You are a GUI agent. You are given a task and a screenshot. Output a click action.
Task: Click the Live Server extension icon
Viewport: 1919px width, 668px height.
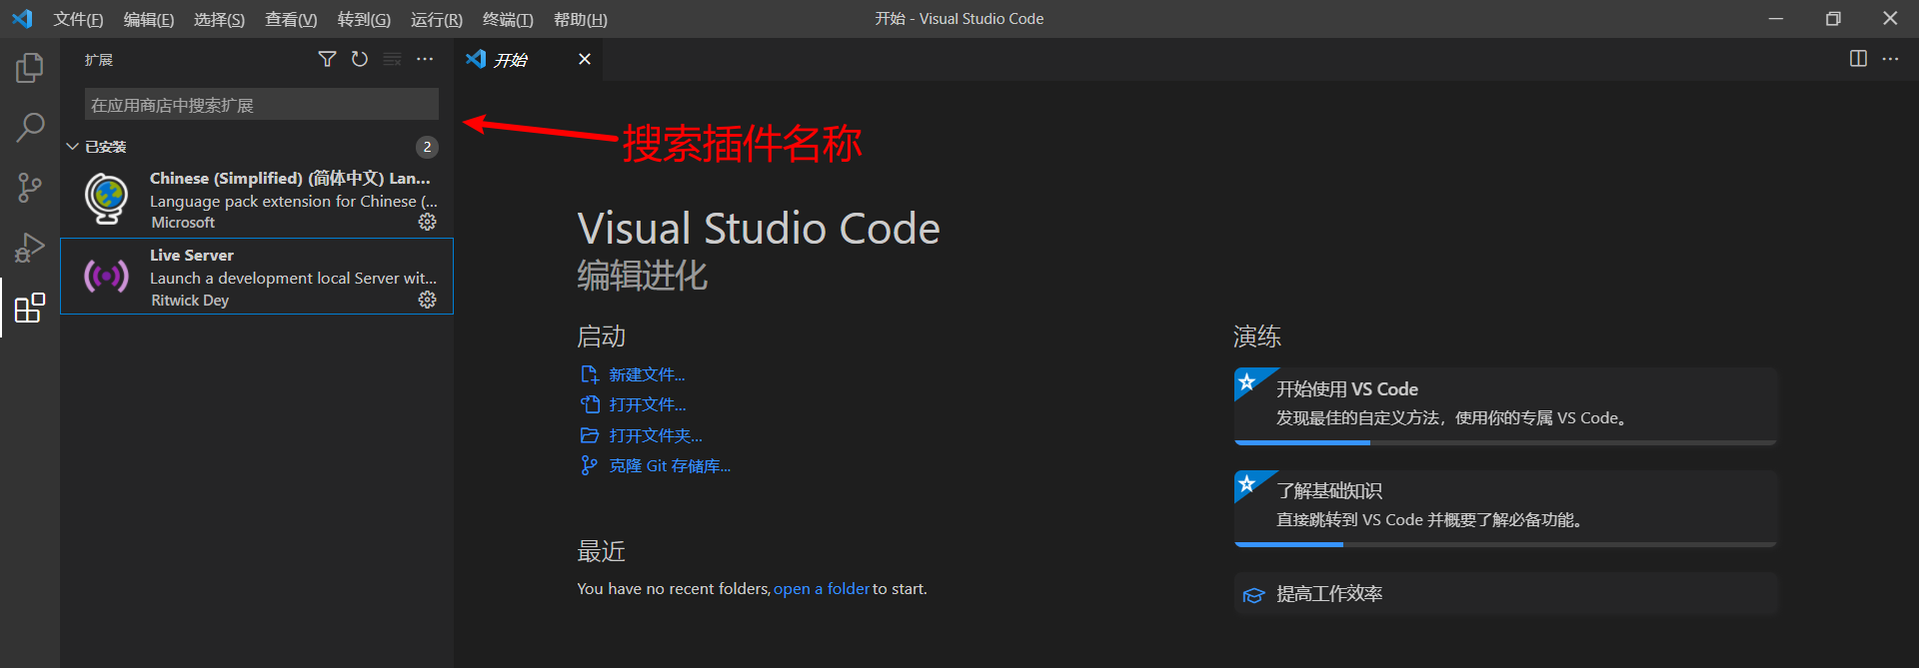106,276
